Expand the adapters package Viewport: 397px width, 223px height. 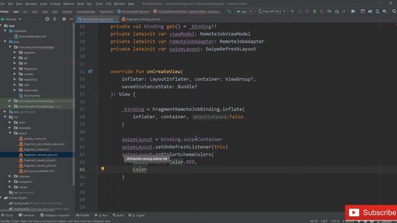tap(15, 53)
